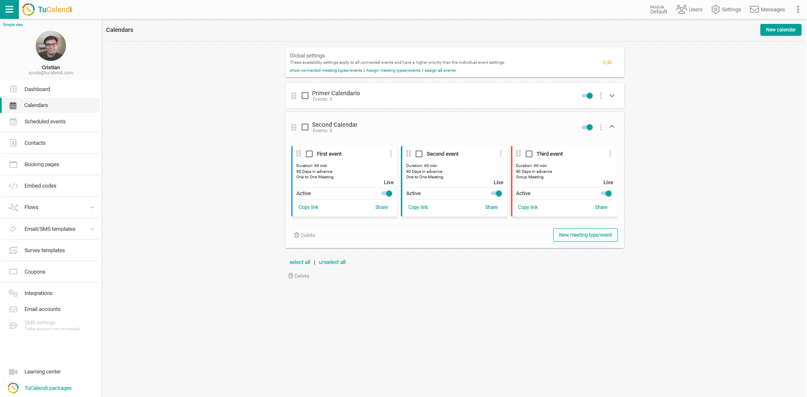Click Email accounts envelope icon

(x=13, y=309)
